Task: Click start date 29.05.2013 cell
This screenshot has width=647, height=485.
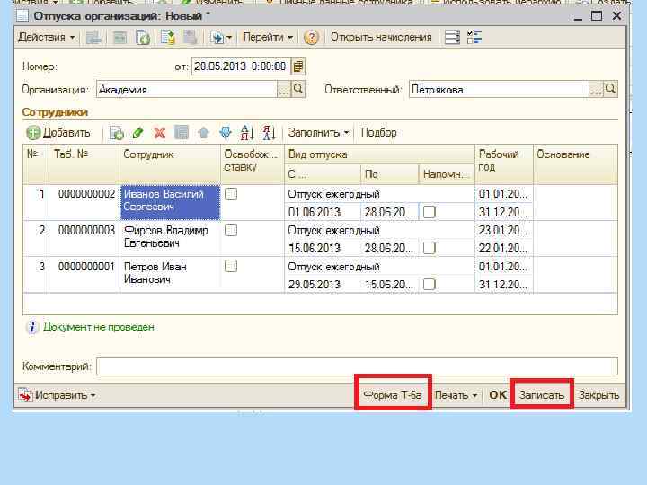Action: tap(323, 285)
